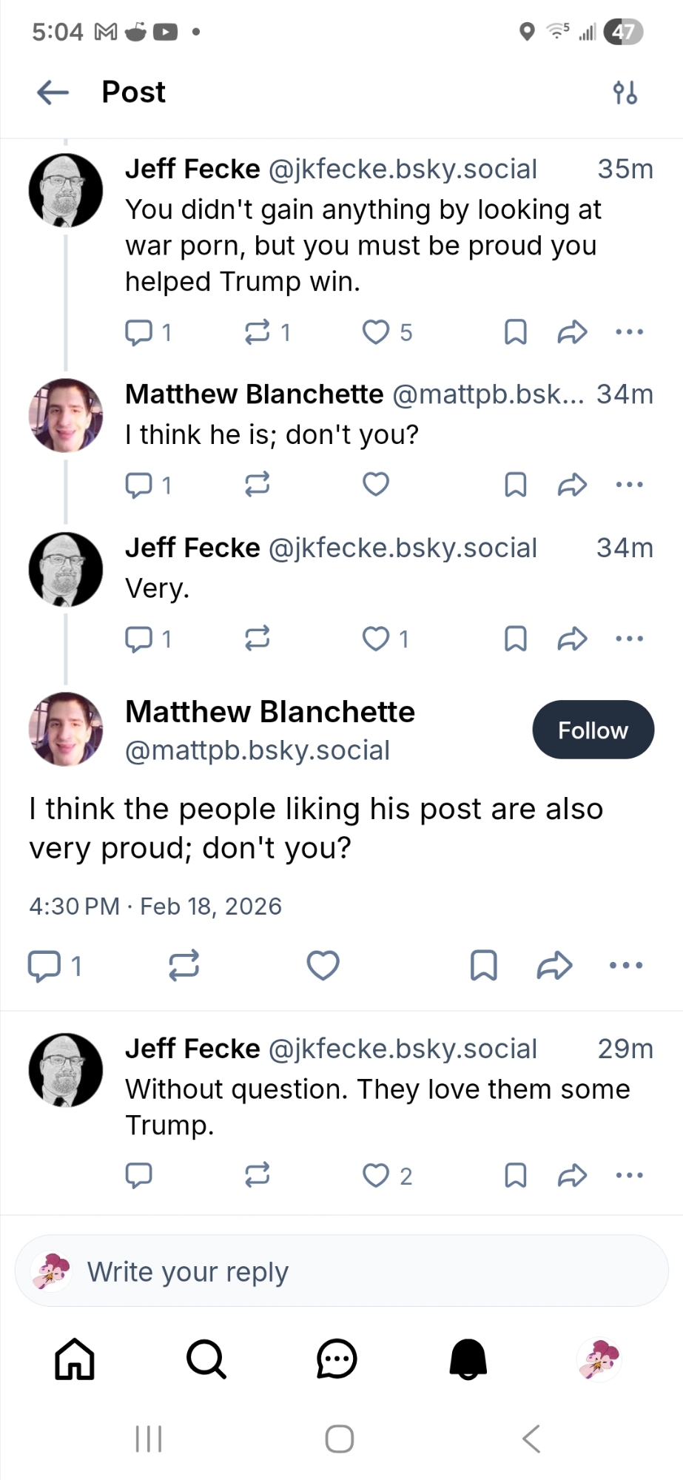
Task: Like Jeff Fecke's "war porn" post
Action: 376,332
